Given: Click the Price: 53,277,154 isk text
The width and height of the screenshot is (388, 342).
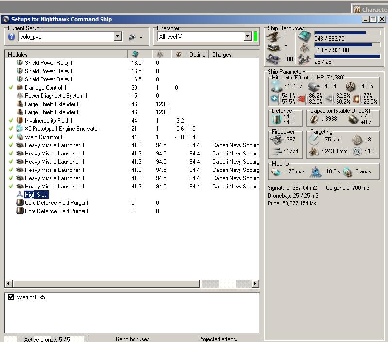Looking at the screenshot, I should 292,203.
